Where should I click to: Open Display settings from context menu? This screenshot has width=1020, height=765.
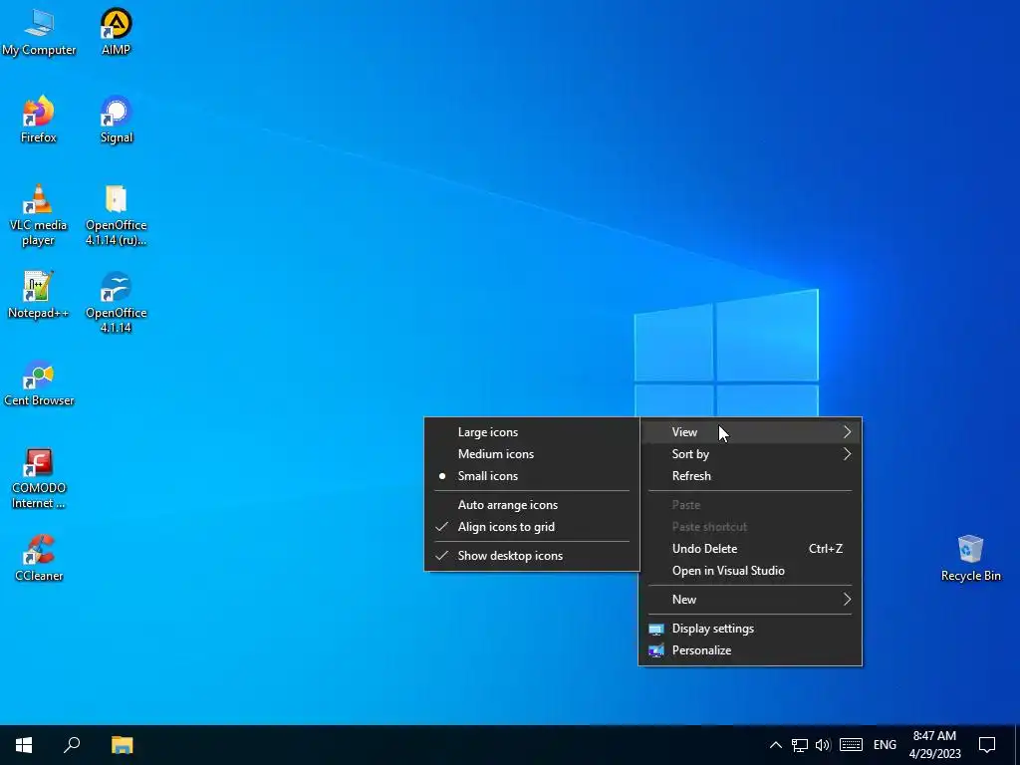(750, 629)
